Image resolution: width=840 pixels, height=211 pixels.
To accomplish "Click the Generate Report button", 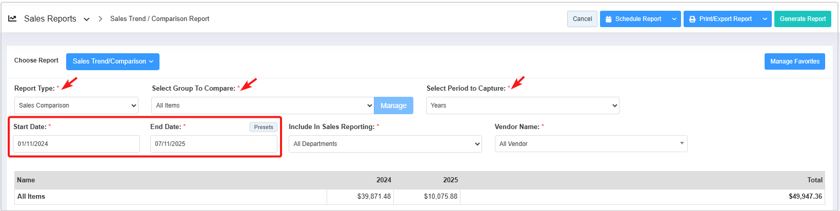I will click(802, 19).
